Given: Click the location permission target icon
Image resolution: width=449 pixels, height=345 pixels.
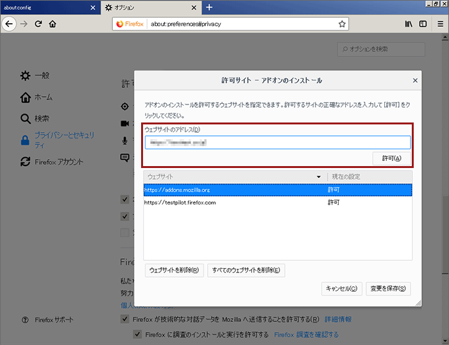Looking at the screenshot, I should (x=125, y=106).
